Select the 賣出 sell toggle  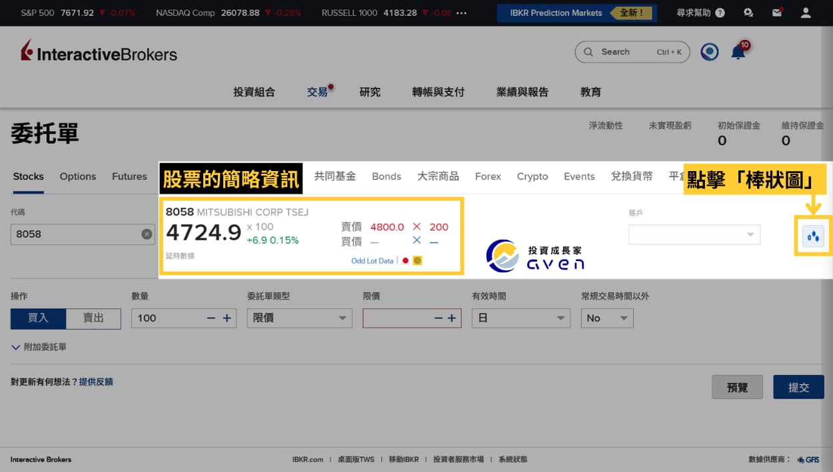tap(93, 318)
